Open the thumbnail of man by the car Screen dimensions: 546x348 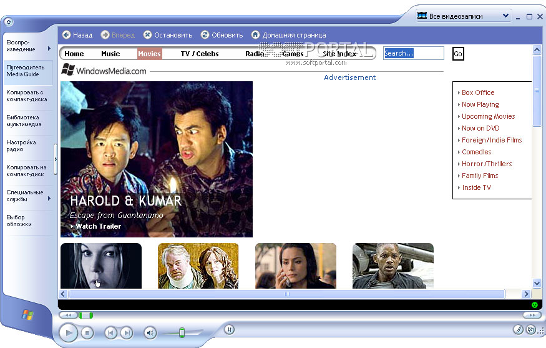tap(392, 266)
